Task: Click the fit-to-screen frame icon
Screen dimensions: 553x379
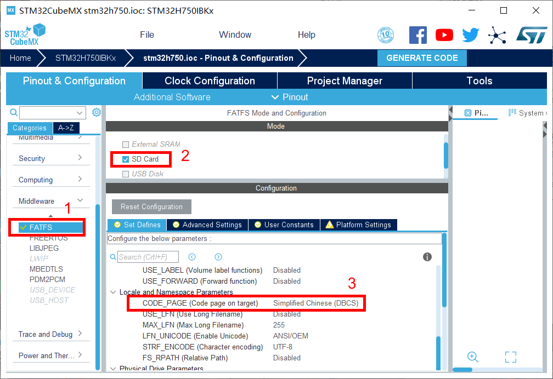Action: click(x=510, y=357)
